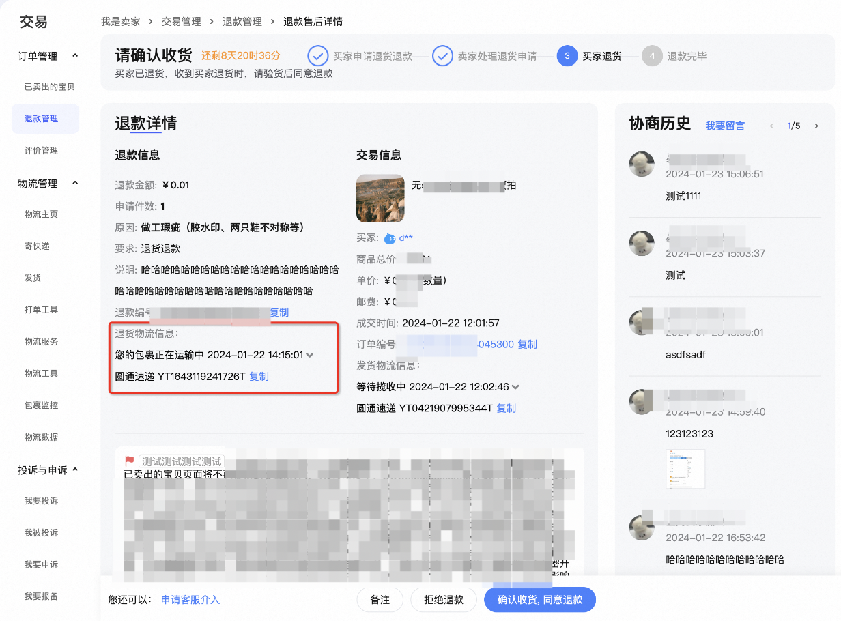Collapse the 订单管理 section

pos(75,55)
